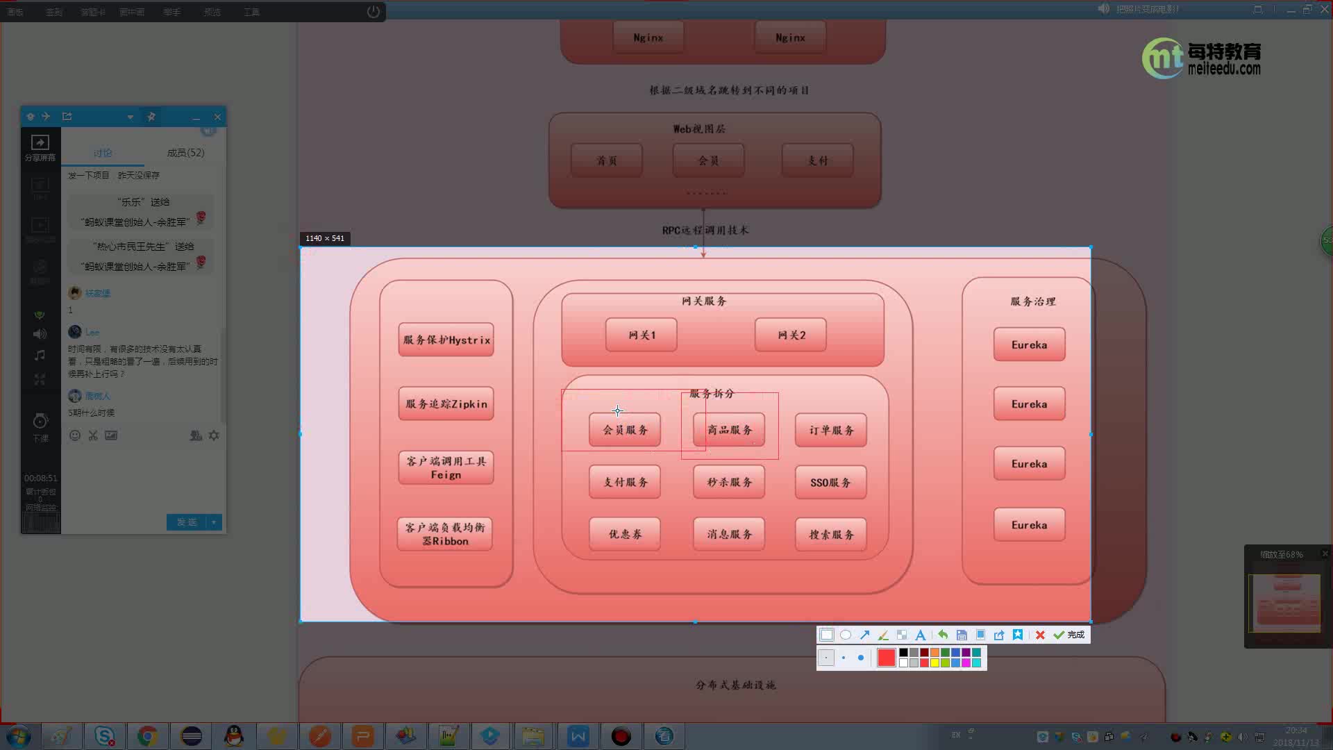The height and width of the screenshot is (750, 1333).
Task: Save the screenshot to file
Action: point(962,635)
